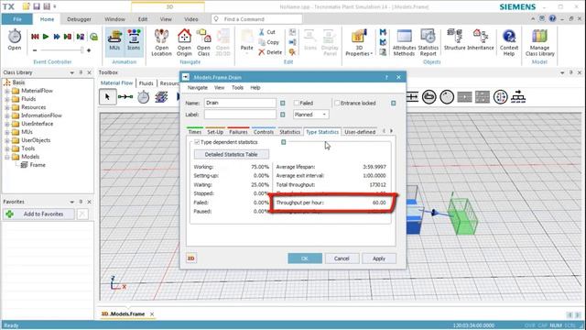586x330 pixels.
Task: Expand the Resources folder
Action: tap(6, 107)
